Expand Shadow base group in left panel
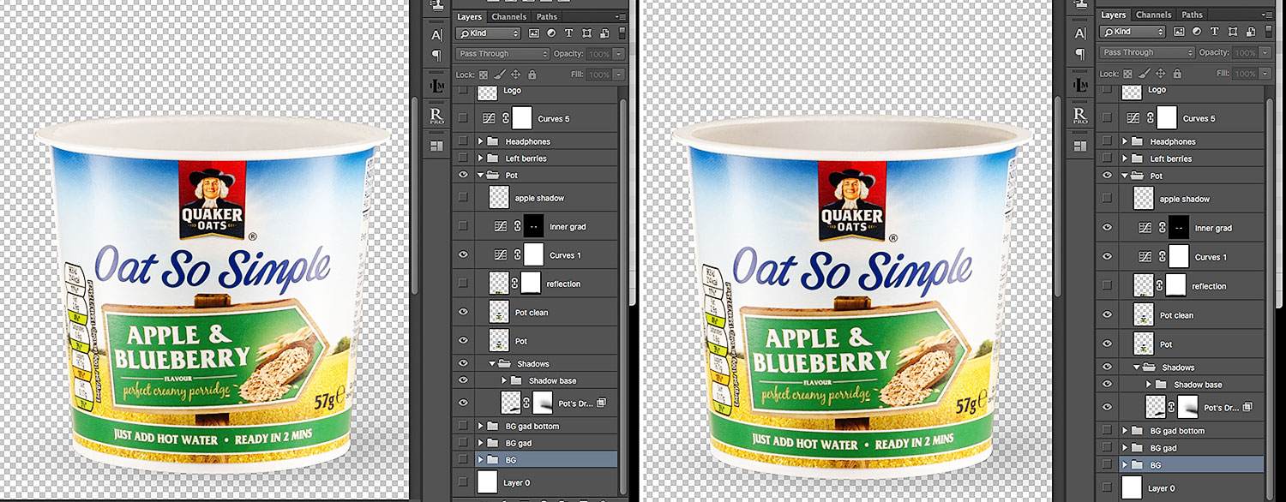This screenshot has height=502, width=1286. 504,380
